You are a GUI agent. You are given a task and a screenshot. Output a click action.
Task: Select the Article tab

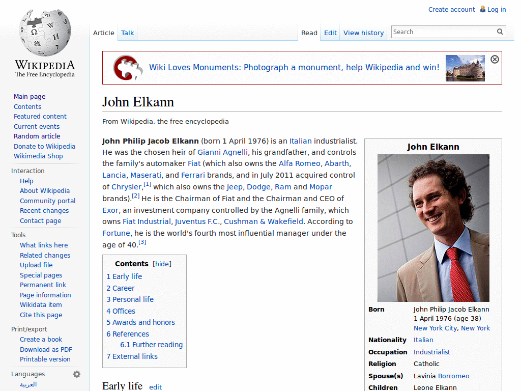[x=103, y=33]
